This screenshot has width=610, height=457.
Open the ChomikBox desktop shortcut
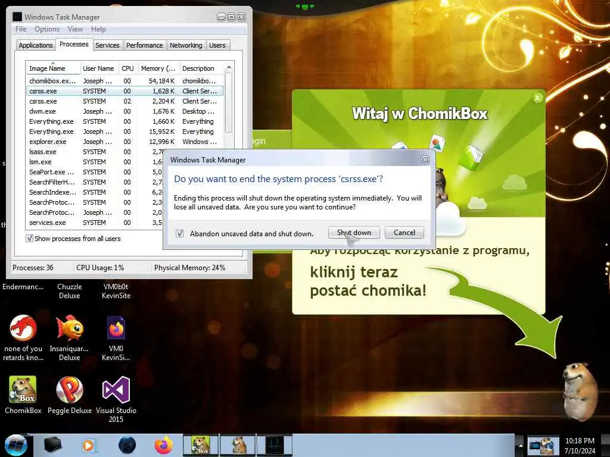click(23, 395)
